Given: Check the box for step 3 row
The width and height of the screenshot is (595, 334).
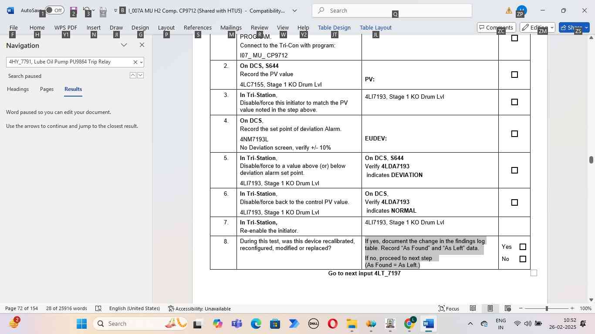Looking at the screenshot, I should 514,102.
